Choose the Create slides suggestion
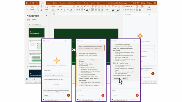 tap(56, 71)
